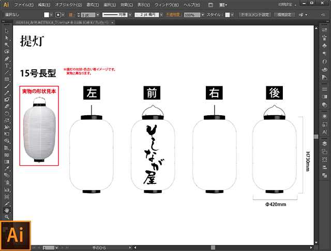The image size is (331, 251).
Task: Close the open document tab
Action: coord(113,22)
